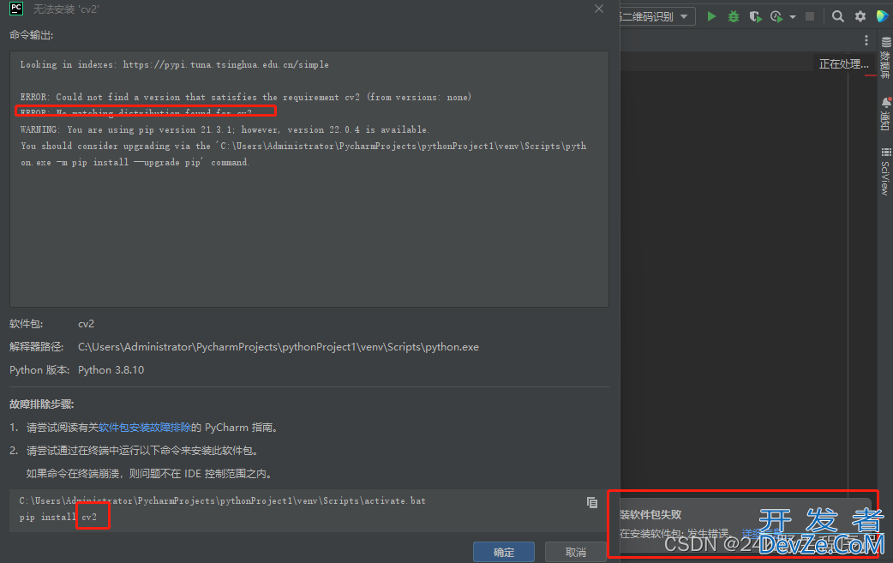Image resolution: width=893 pixels, height=563 pixels.
Task: Click the 'ERROR: Could not find a version' line
Action: [x=245, y=97]
